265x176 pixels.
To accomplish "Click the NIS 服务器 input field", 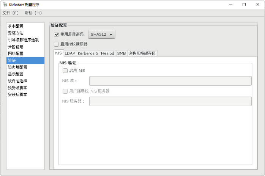I will coord(170,101).
